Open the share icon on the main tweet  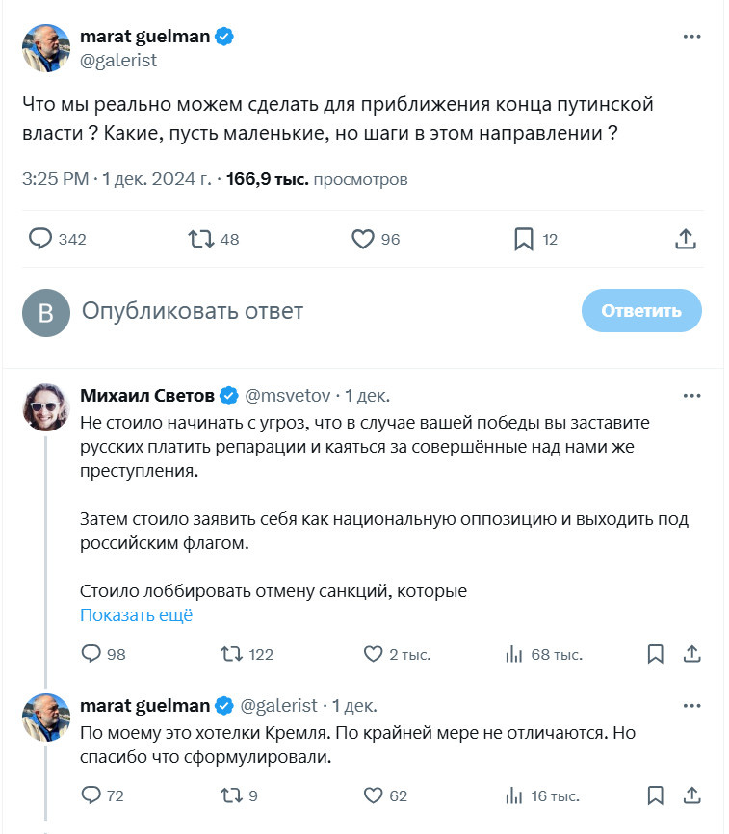(x=687, y=238)
